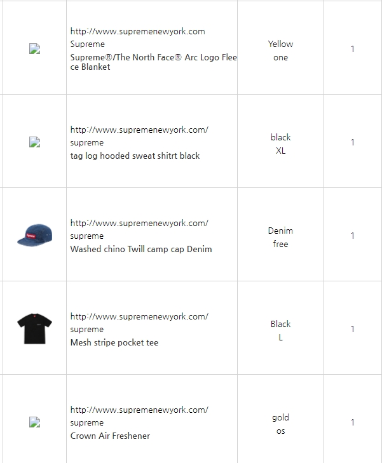Click the black XL option cell

point(280,144)
